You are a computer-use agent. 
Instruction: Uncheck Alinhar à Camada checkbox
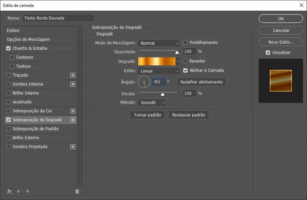tap(185, 70)
